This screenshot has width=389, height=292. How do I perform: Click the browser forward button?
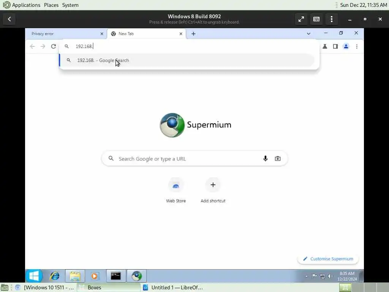pos(43,46)
